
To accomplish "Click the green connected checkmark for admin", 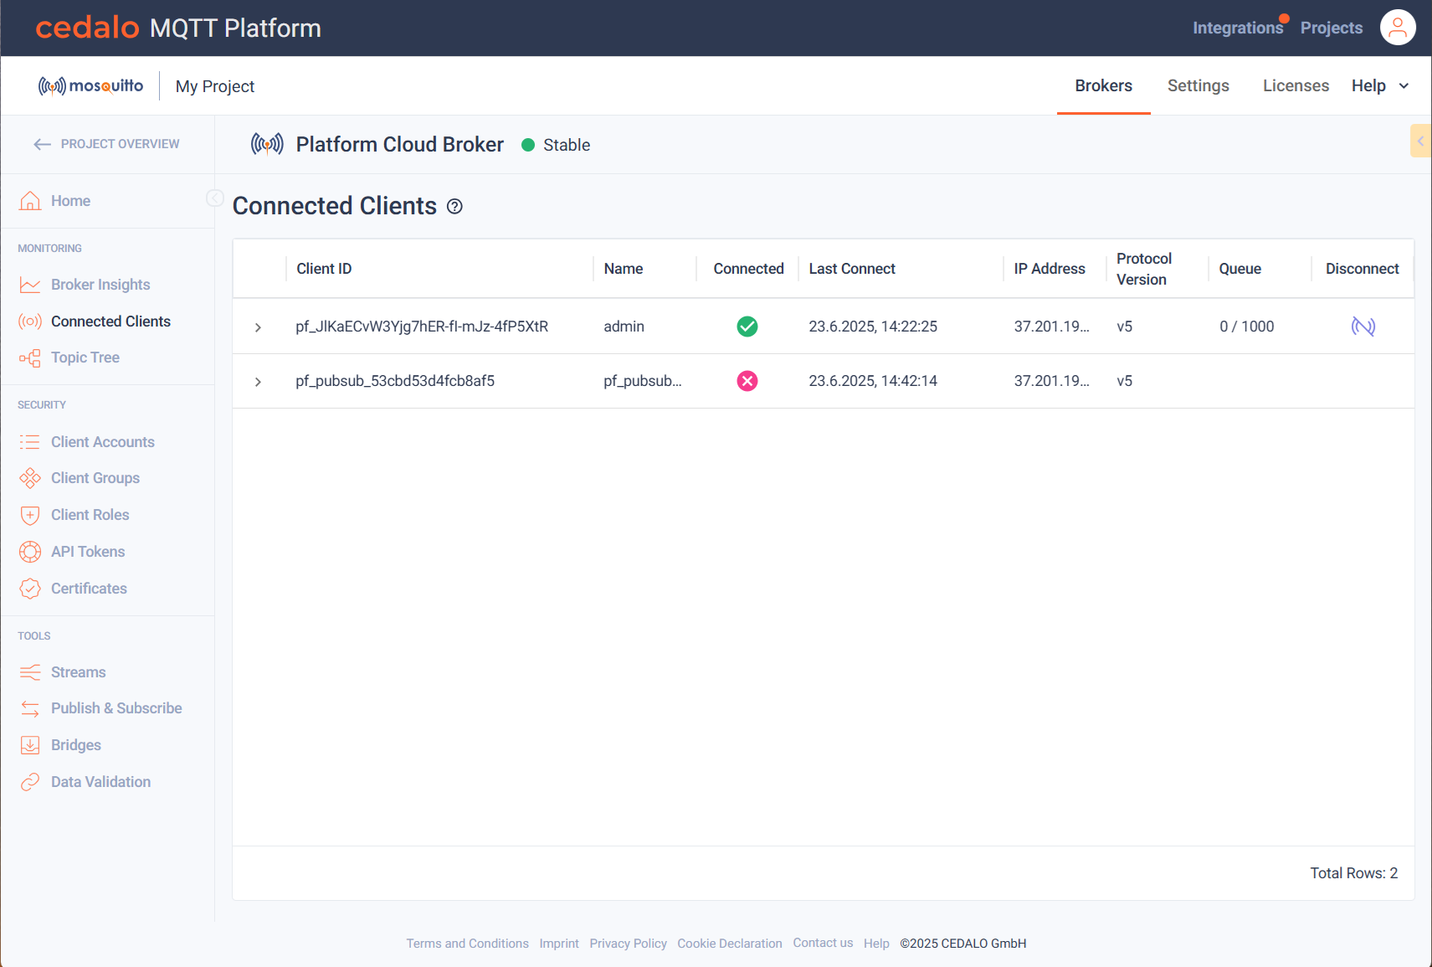I will (x=747, y=327).
